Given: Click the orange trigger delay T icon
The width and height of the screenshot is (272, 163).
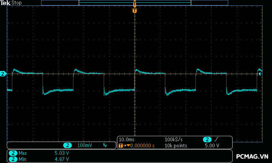Looking at the screenshot, I should click(x=121, y=146).
